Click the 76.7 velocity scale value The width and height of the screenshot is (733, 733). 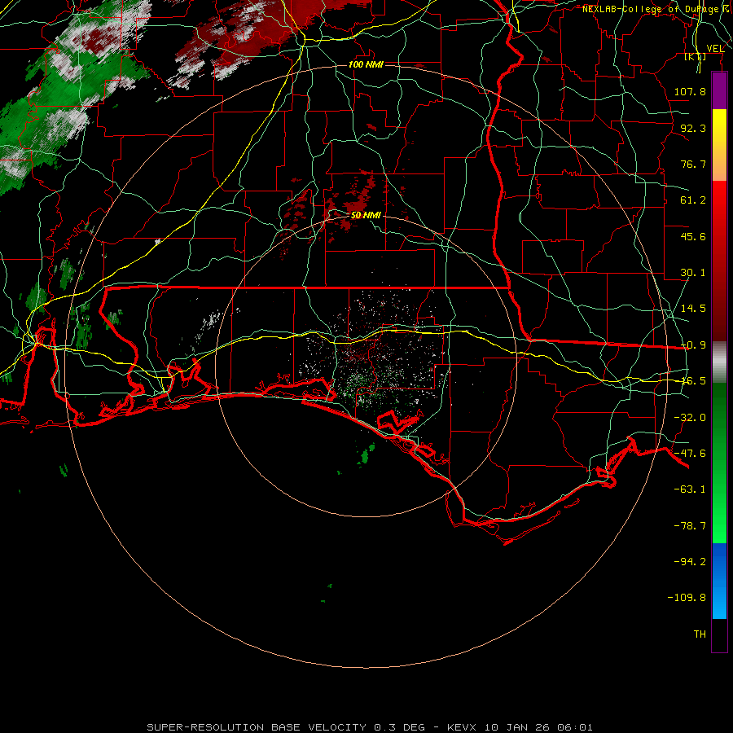point(693,164)
